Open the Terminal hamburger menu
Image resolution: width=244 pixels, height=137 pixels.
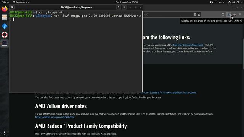124,7
